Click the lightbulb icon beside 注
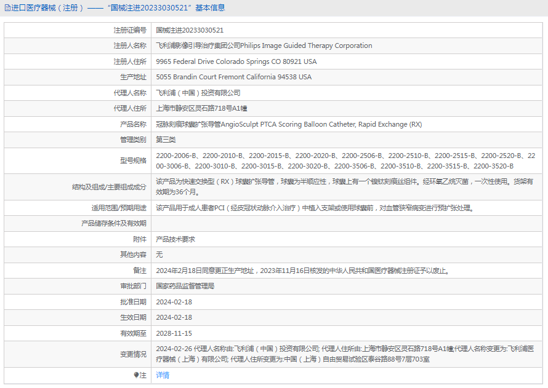The height and width of the screenshot is (388, 548). [136, 375]
